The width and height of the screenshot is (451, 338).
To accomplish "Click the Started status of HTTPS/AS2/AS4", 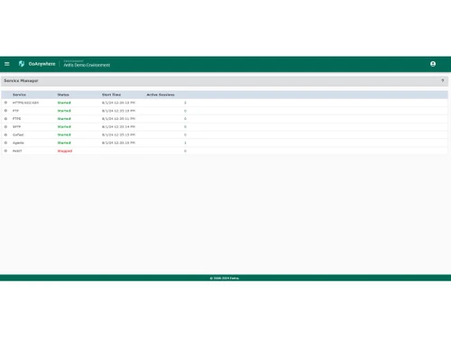I will pyautogui.click(x=64, y=103).
